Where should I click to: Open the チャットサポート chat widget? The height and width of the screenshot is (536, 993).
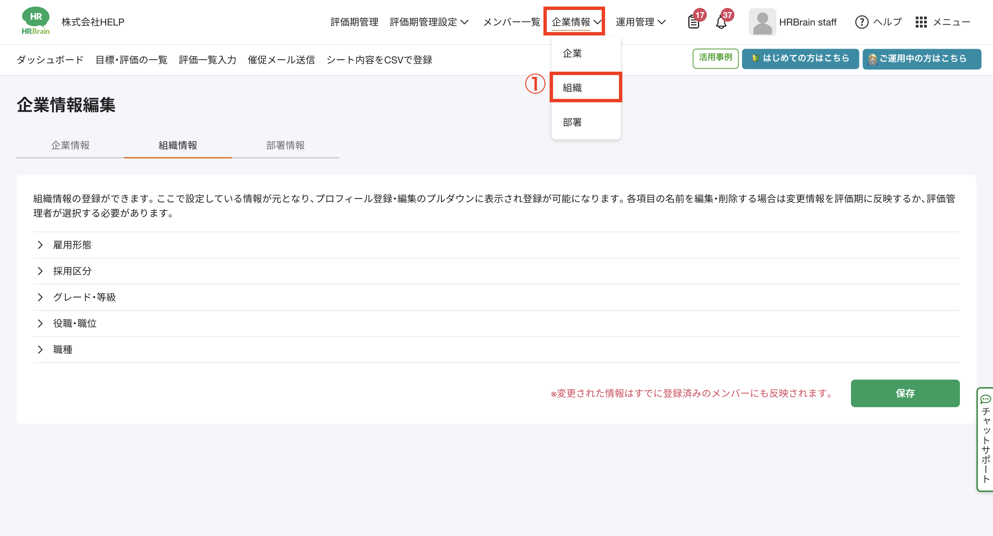pyautogui.click(x=985, y=439)
